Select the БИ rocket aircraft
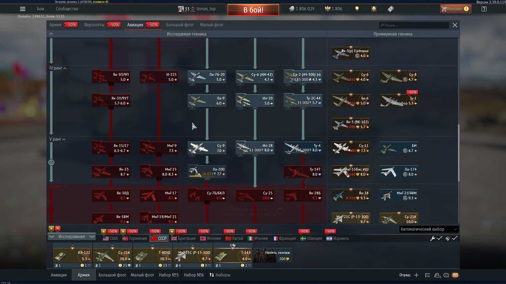This screenshot has width=506, height=284. [399, 148]
